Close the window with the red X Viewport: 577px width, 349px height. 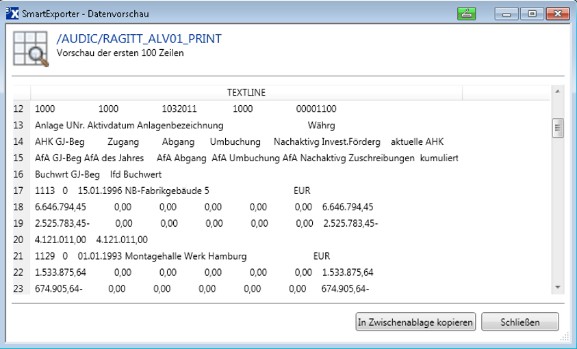[558, 14]
